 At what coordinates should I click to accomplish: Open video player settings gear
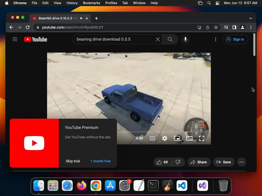pos(165,138)
